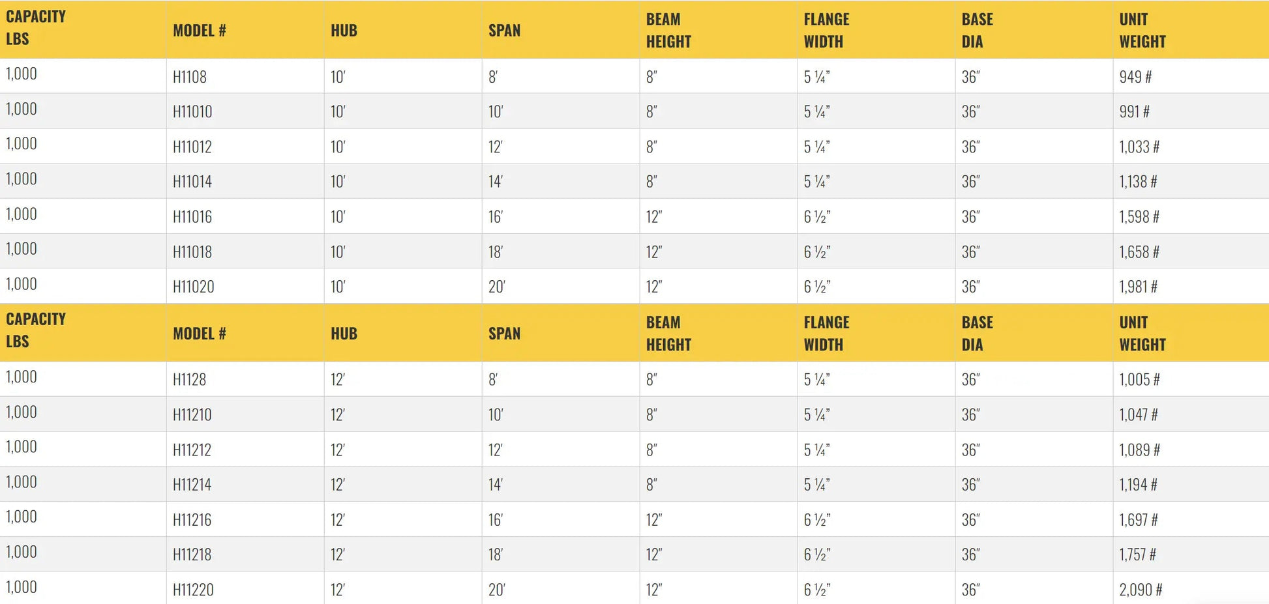Choose model H11018 in the table
This screenshot has width=1269, height=604.
tap(192, 252)
